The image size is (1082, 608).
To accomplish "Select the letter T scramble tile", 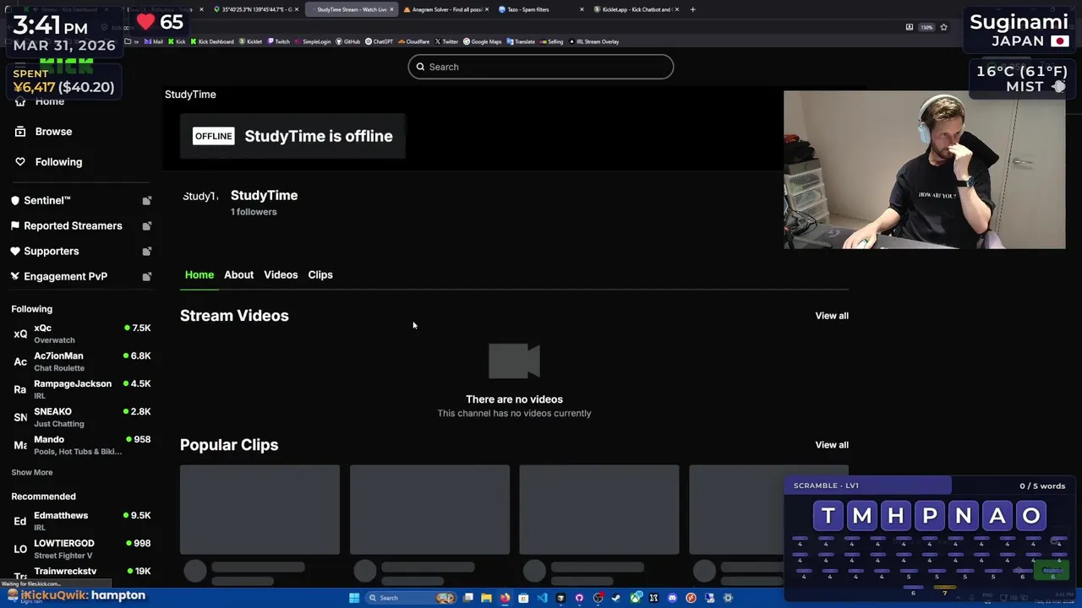I will [x=828, y=516].
